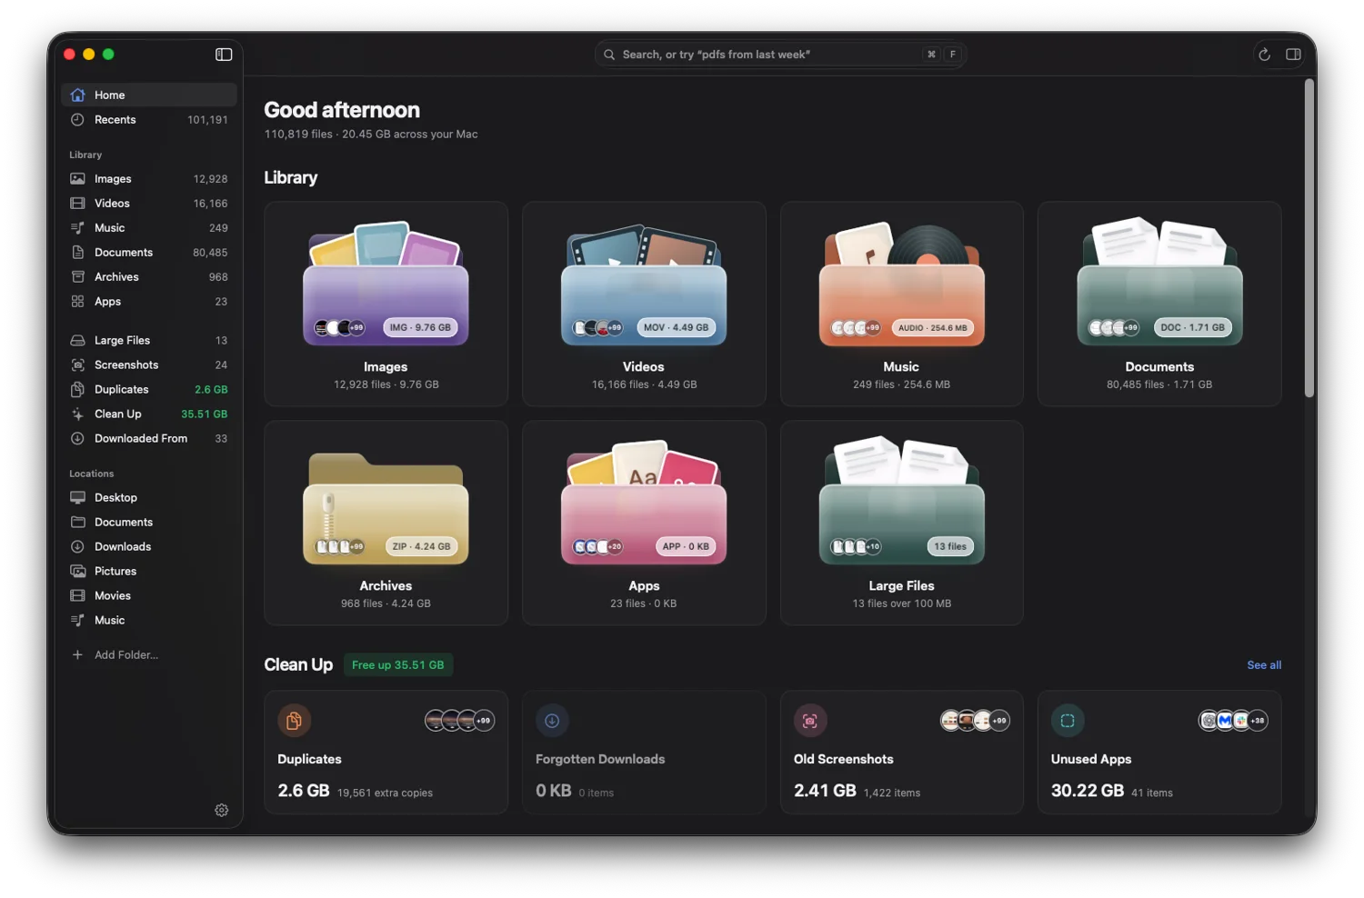The height and width of the screenshot is (898, 1364).
Task: Open the Documents library card
Action: coord(1159,304)
